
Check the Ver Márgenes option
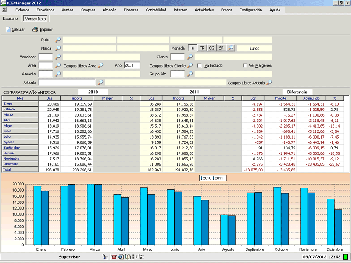coord(245,66)
